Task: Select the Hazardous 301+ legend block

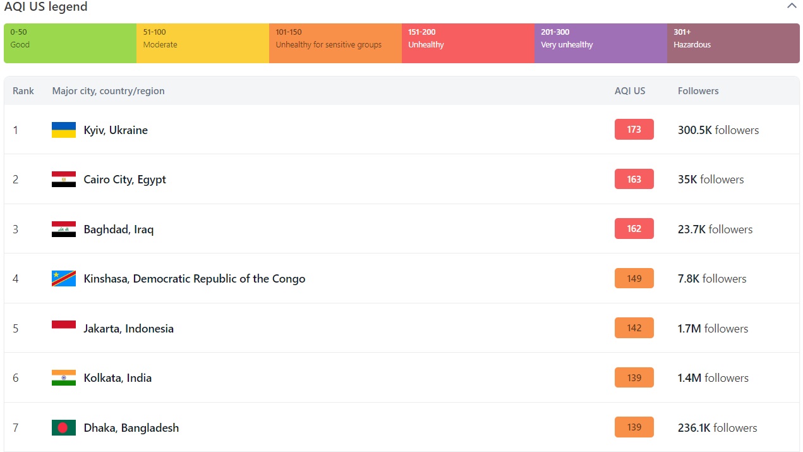Action: point(733,43)
